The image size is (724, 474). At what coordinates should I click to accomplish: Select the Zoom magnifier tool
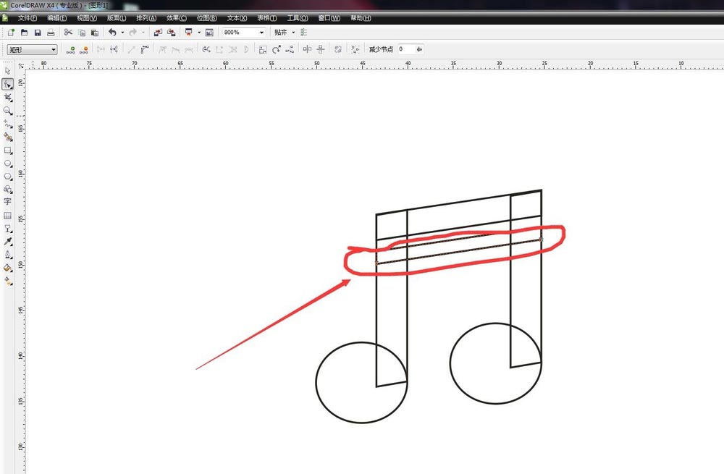coord(7,111)
